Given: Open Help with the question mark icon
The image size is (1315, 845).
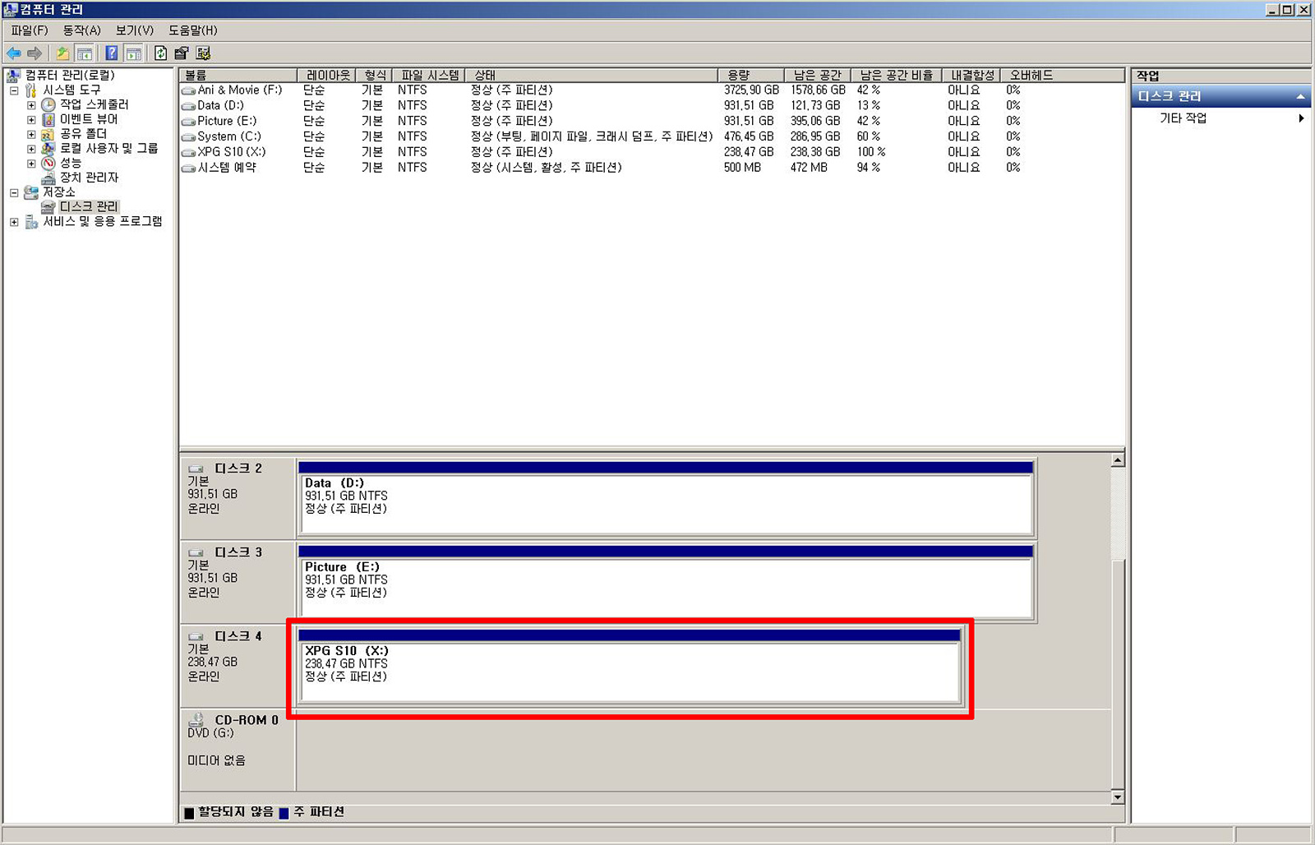Looking at the screenshot, I should click(112, 53).
